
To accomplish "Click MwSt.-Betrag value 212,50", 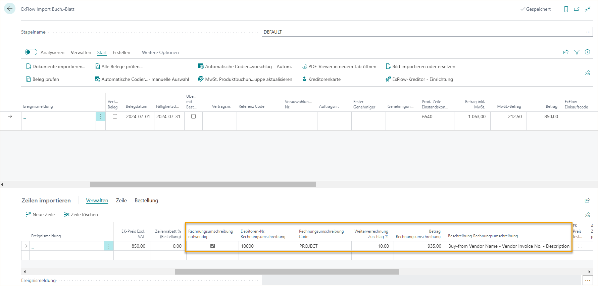I will 508,116.
